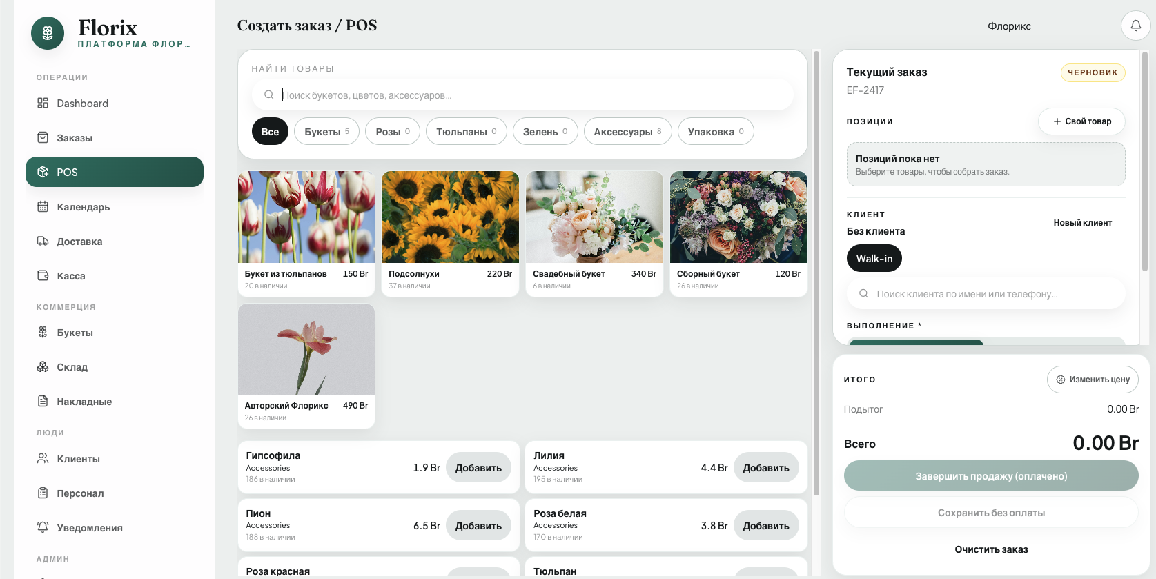Select the Авторский Флорикс product card
Screen dimensions: 1156x579
point(306,366)
